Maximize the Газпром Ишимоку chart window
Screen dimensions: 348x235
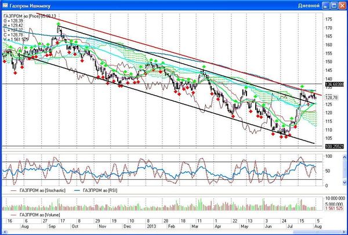(334, 6)
